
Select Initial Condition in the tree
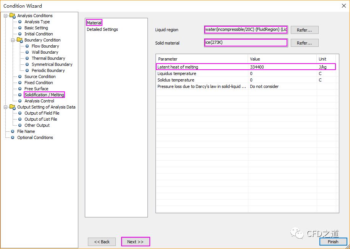tap(39, 34)
